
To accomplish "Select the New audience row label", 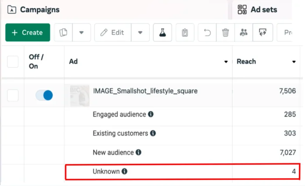I will pos(113,153).
